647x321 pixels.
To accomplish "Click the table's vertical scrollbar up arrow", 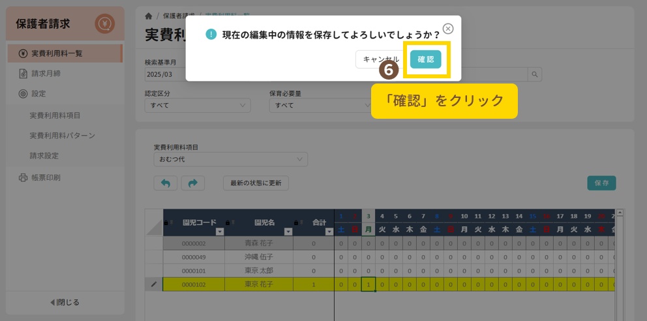I will tap(620, 213).
